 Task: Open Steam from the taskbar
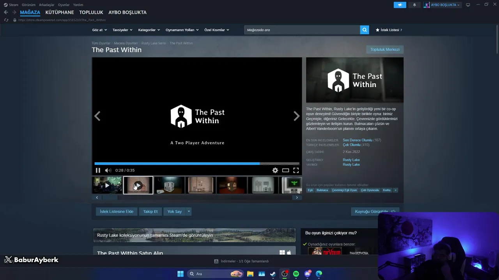273,274
